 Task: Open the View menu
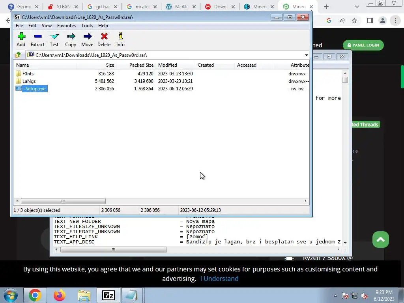point(47,26)
